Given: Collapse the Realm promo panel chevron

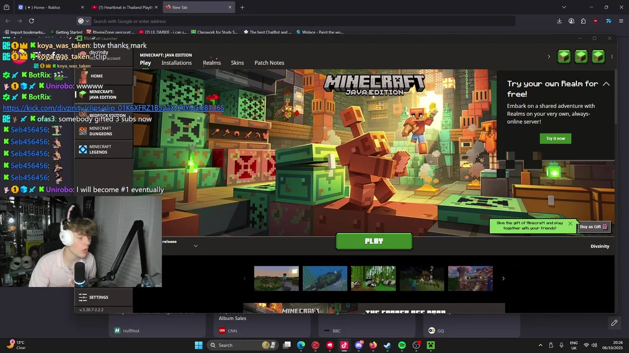Looking at the screenshot, I should (x=606, y=84).
